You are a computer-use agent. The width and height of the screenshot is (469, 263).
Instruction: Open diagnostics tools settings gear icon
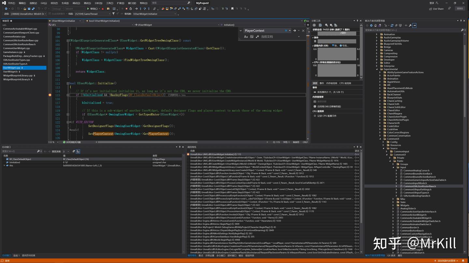click(314, 25)
